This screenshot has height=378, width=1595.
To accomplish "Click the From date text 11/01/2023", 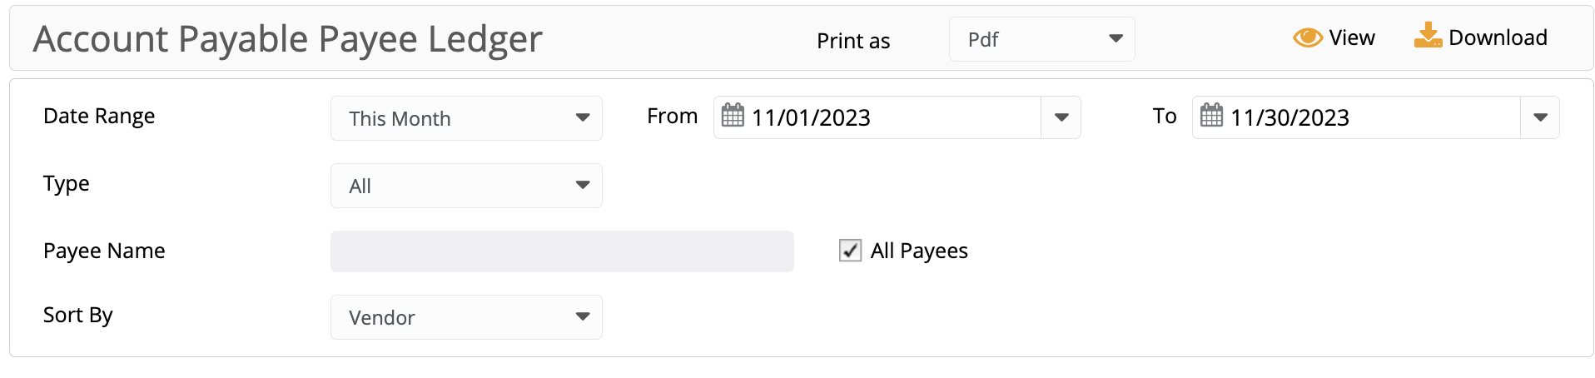I will 811,117.
